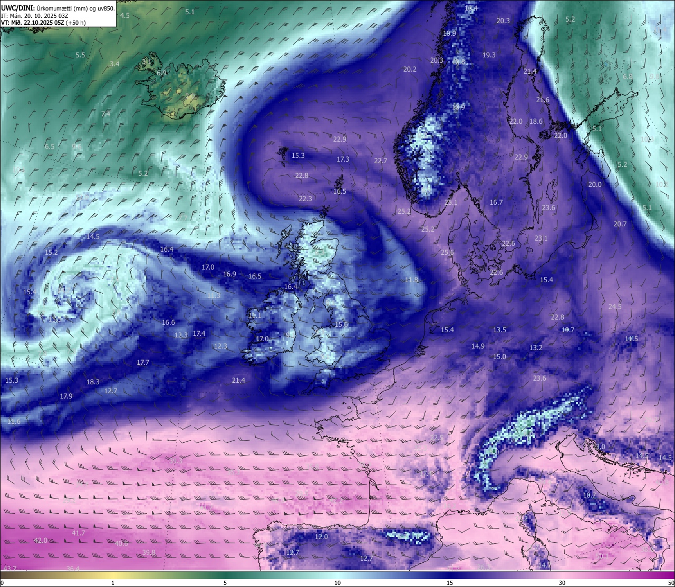Image resolution: width=675 pixels, height=587 pixels.
Task: Click the map value 39.3
Action: coord(176,461)
